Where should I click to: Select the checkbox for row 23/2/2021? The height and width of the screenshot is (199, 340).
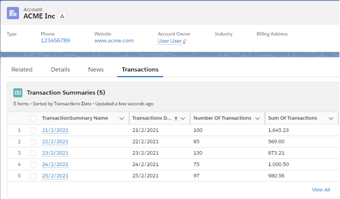coord(33,153)
